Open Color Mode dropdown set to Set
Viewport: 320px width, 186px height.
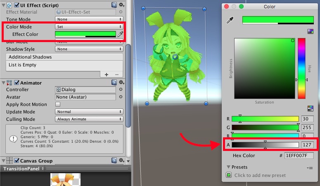89,26
